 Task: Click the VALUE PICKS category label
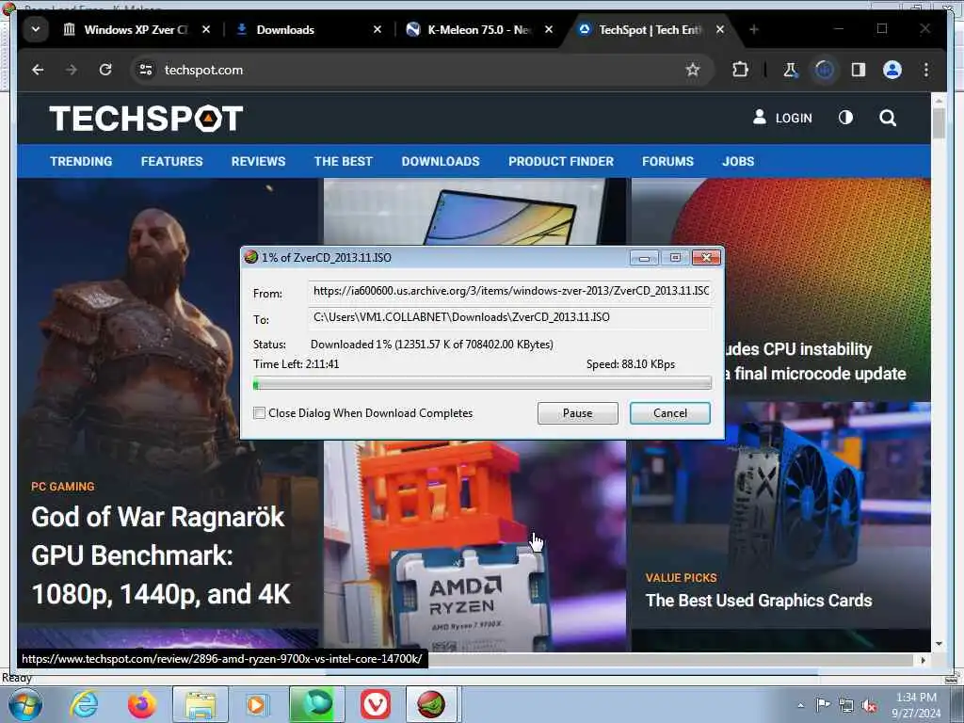682,578
